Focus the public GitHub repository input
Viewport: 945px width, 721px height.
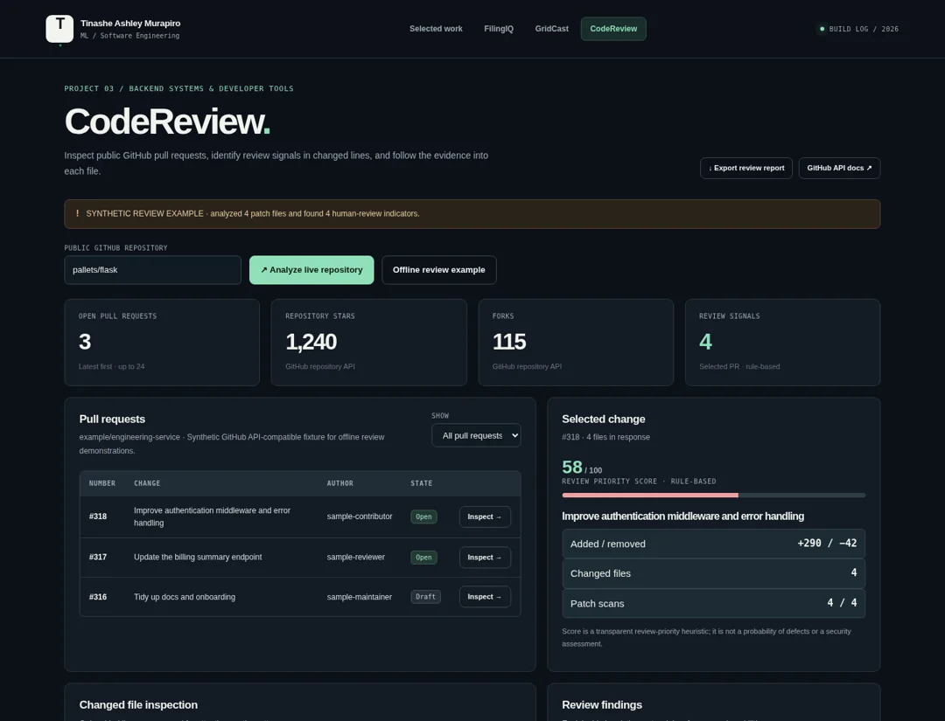(x=152, y=270)
